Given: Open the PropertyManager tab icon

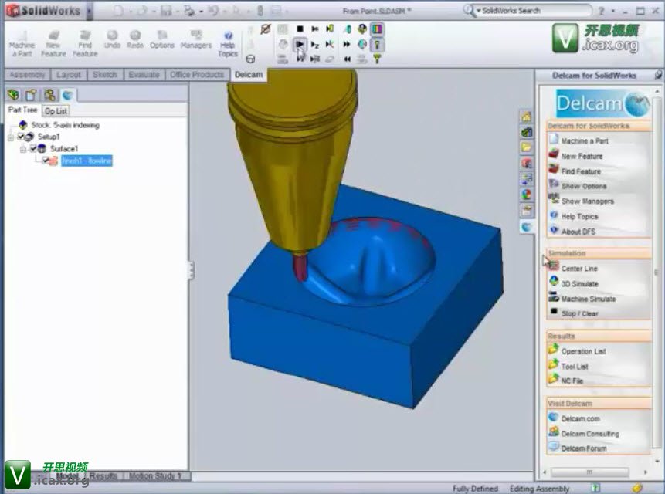Looking at the screenshot, I should tap(31, 94).
